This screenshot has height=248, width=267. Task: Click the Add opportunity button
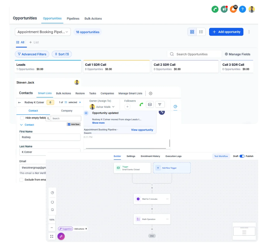click(226, 32)
